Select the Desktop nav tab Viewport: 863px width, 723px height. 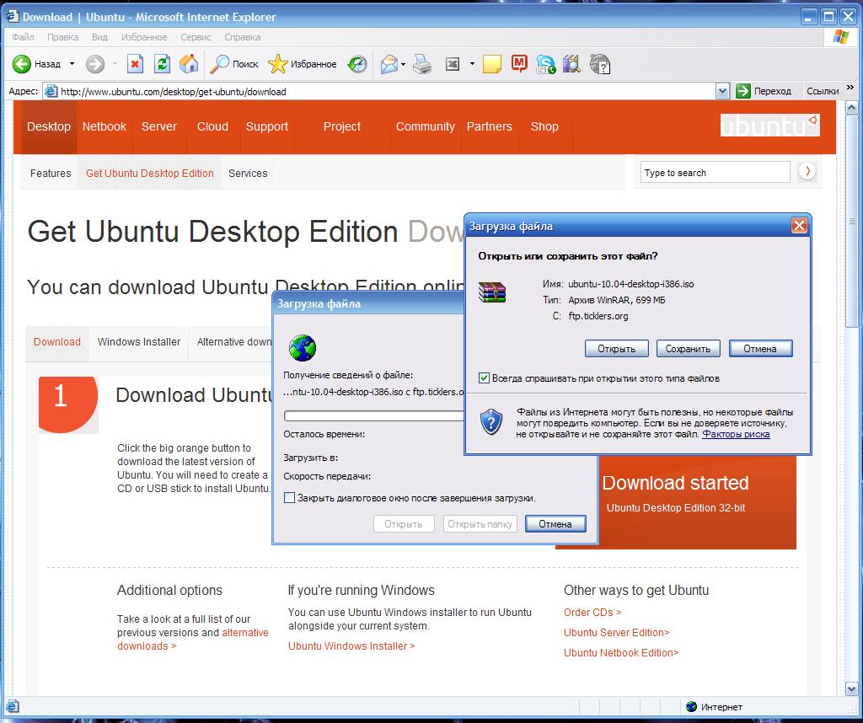pos(48,126)
